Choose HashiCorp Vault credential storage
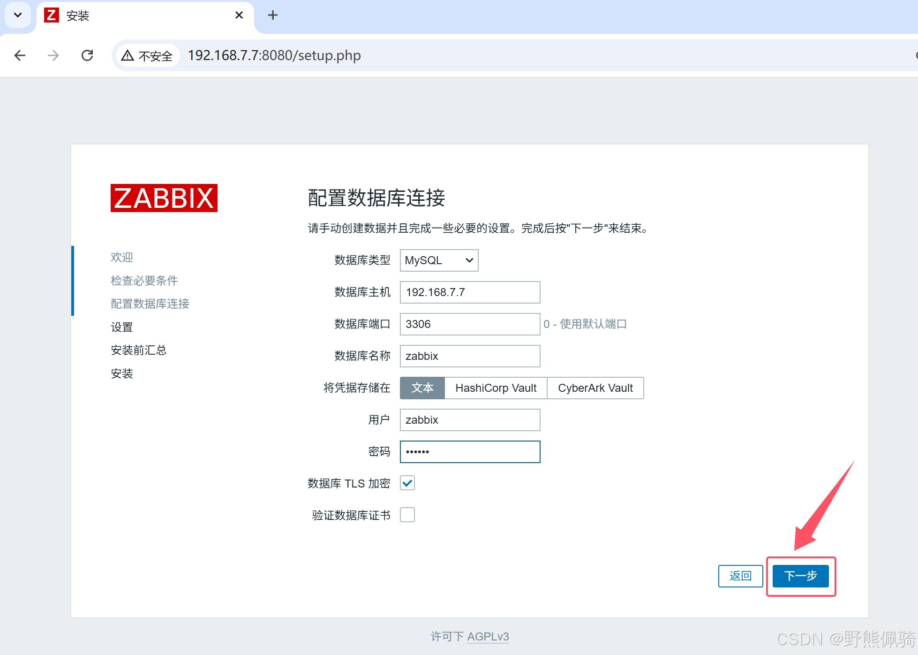Screen dimensions: 918x655 pos(496,388)
